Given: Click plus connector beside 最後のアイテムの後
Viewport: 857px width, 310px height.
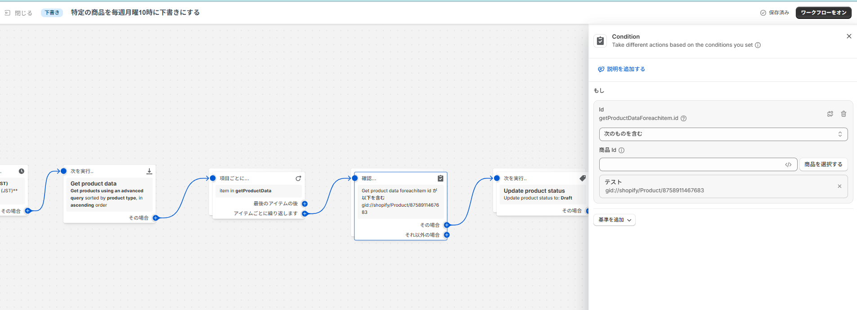Looking at the screenshot, I should (305, 204).
